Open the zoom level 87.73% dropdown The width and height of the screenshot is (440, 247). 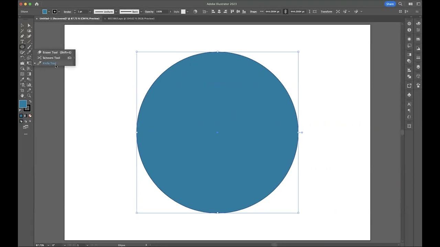(48, 245)
